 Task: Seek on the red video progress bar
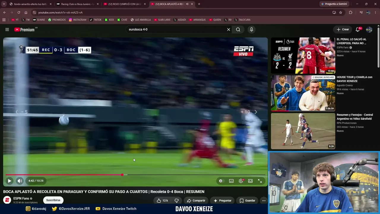click(x=135, y=175)
